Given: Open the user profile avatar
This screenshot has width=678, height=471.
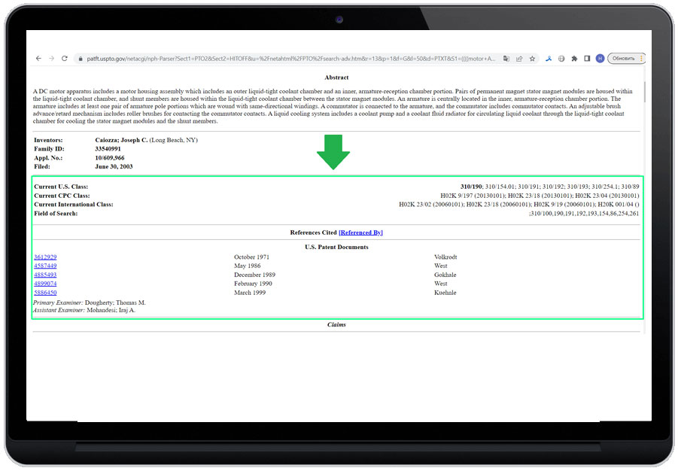Looking at the screenshot, I should 600,58.
